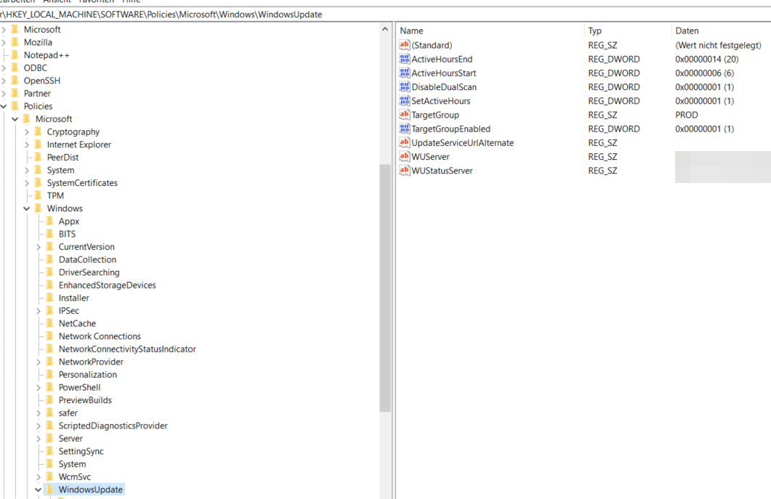Screen dimensions: 771x499
Task: Click the WUStatusServer string value icon
Action: click(x=405, y=170)
